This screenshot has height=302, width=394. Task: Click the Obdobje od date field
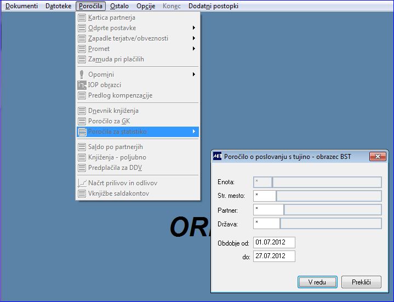[274, 242]
